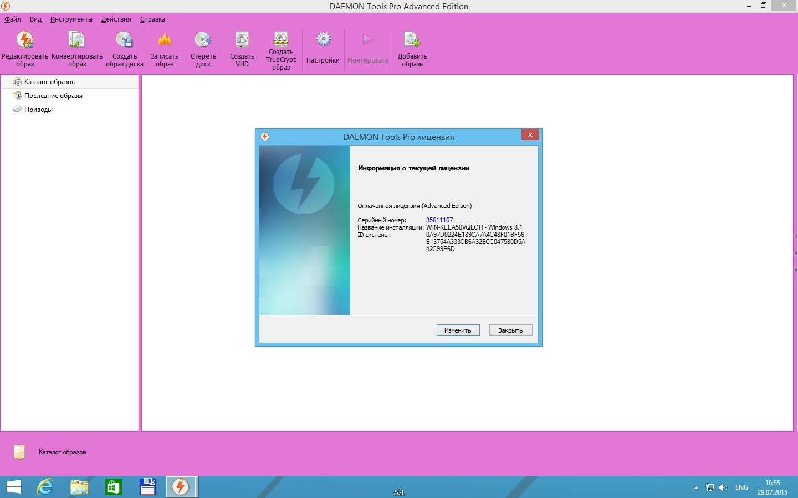Image resolution: width=798 pixels, height=498 pixels.
Task: Open the volume speaker tray icon
Action: [x=723, y=487]
